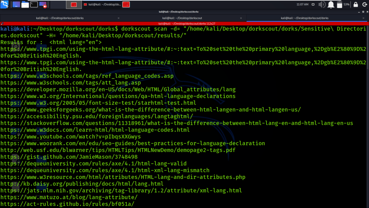This screenshot has width=369, height=208.
Task: Select the highlighted red window thumbnail in taskbar
Action: pyautogui.click(x=74, y=4)
